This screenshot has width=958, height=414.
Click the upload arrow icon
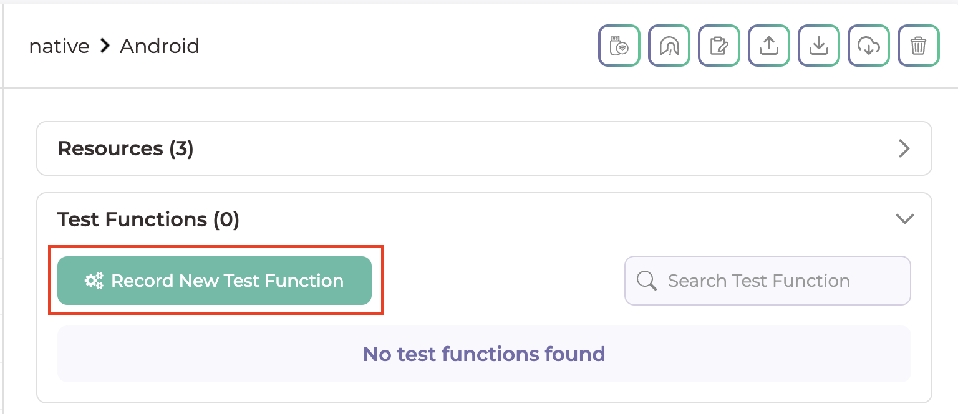pyautogui.click(x=768, y=46)
